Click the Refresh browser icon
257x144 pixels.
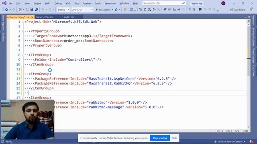click(x=116, y=10)
